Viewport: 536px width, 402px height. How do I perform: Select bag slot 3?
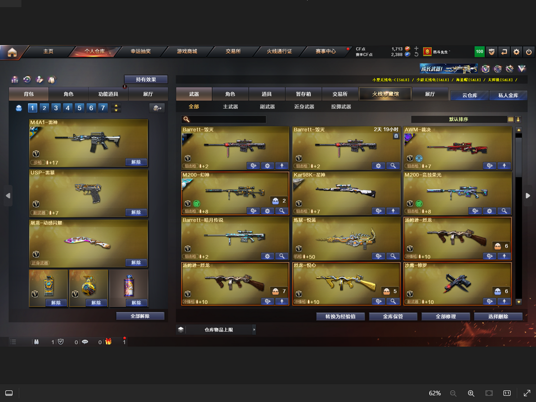click(56, 108)
